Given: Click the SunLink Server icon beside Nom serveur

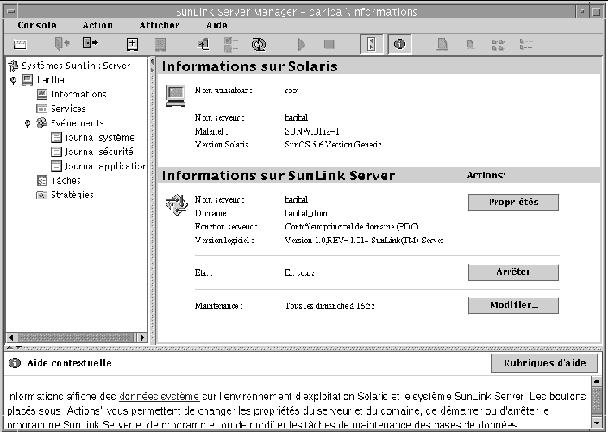Looking at the screenshot, I should click(x=177, y=205).
